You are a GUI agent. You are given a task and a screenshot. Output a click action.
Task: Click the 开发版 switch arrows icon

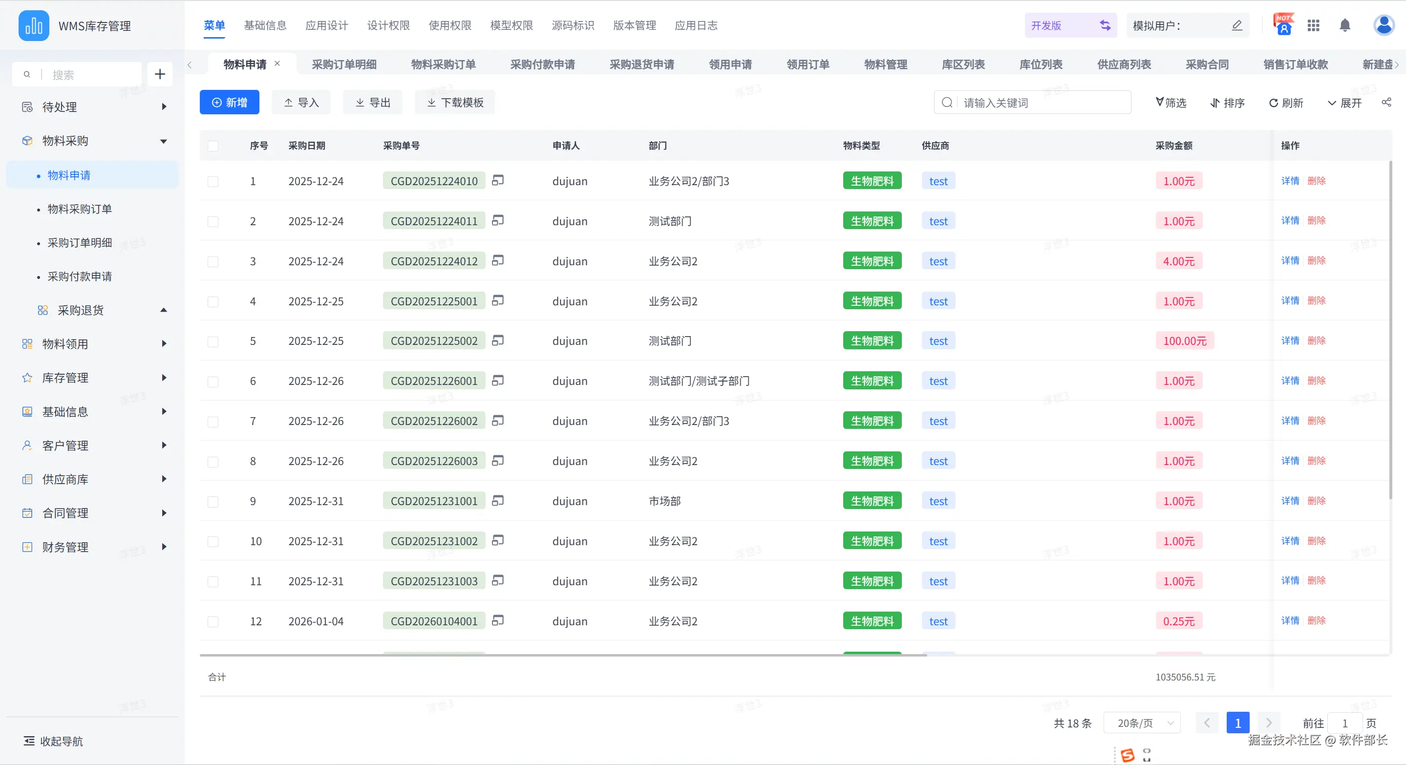coord(1105,25)
